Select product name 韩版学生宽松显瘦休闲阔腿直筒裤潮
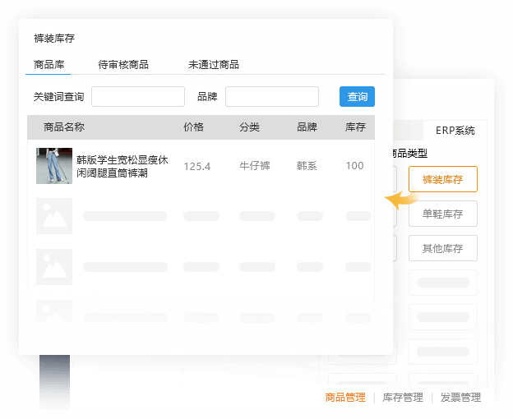Image resolution: width=513 pixels, height=419 pixels. 122,166
